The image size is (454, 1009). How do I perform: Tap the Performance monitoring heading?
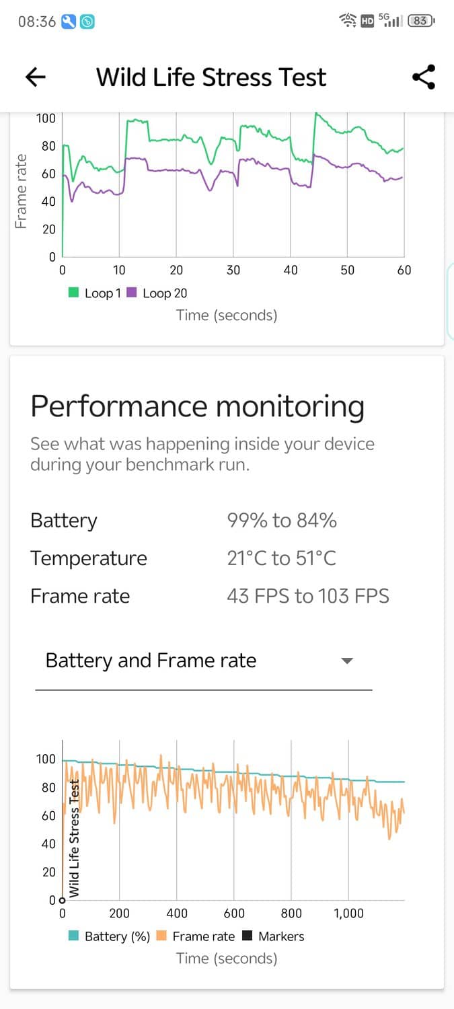[x=198, y=407]
